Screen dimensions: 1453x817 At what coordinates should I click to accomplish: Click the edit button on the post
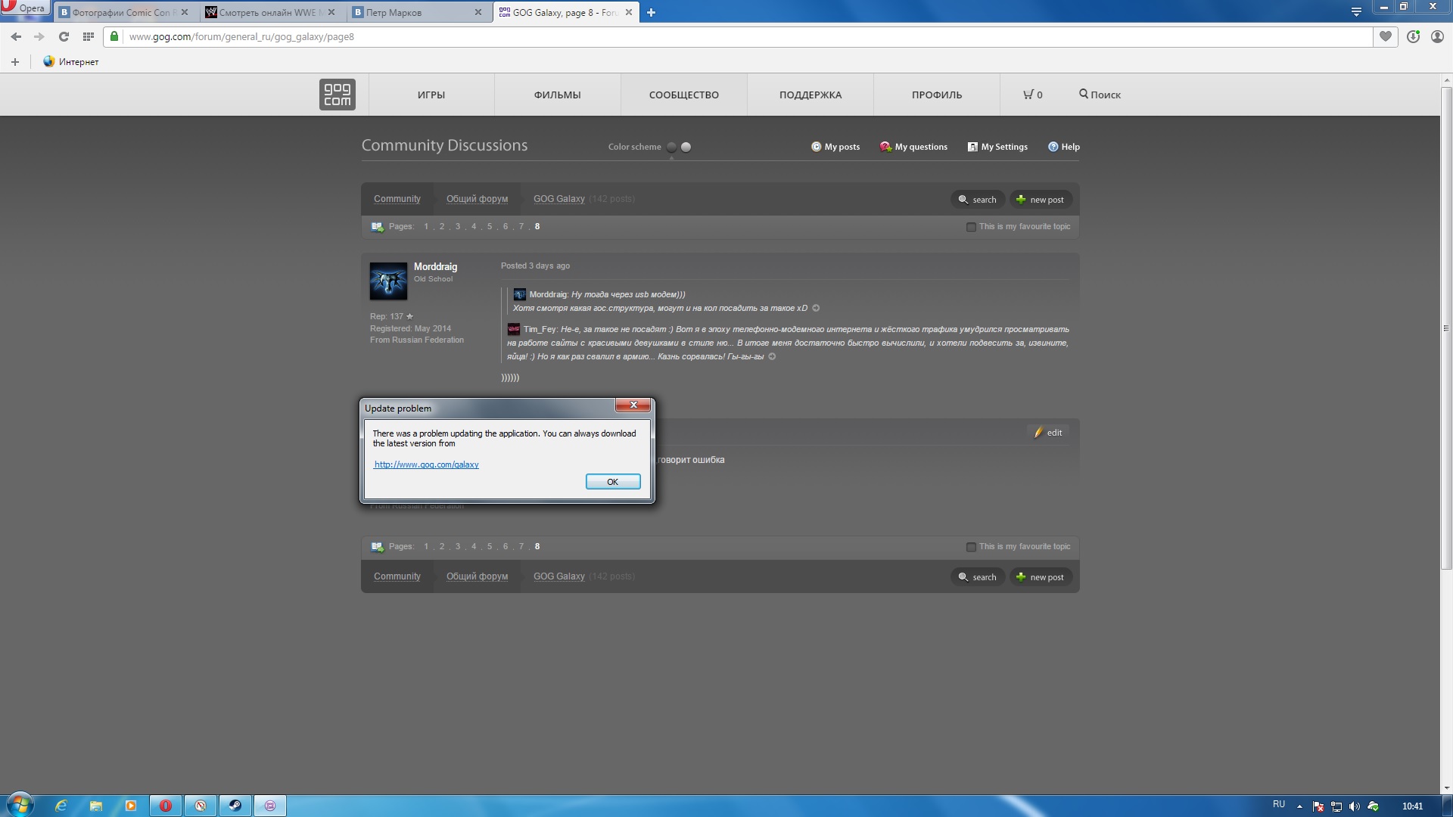coord(1048,433)
